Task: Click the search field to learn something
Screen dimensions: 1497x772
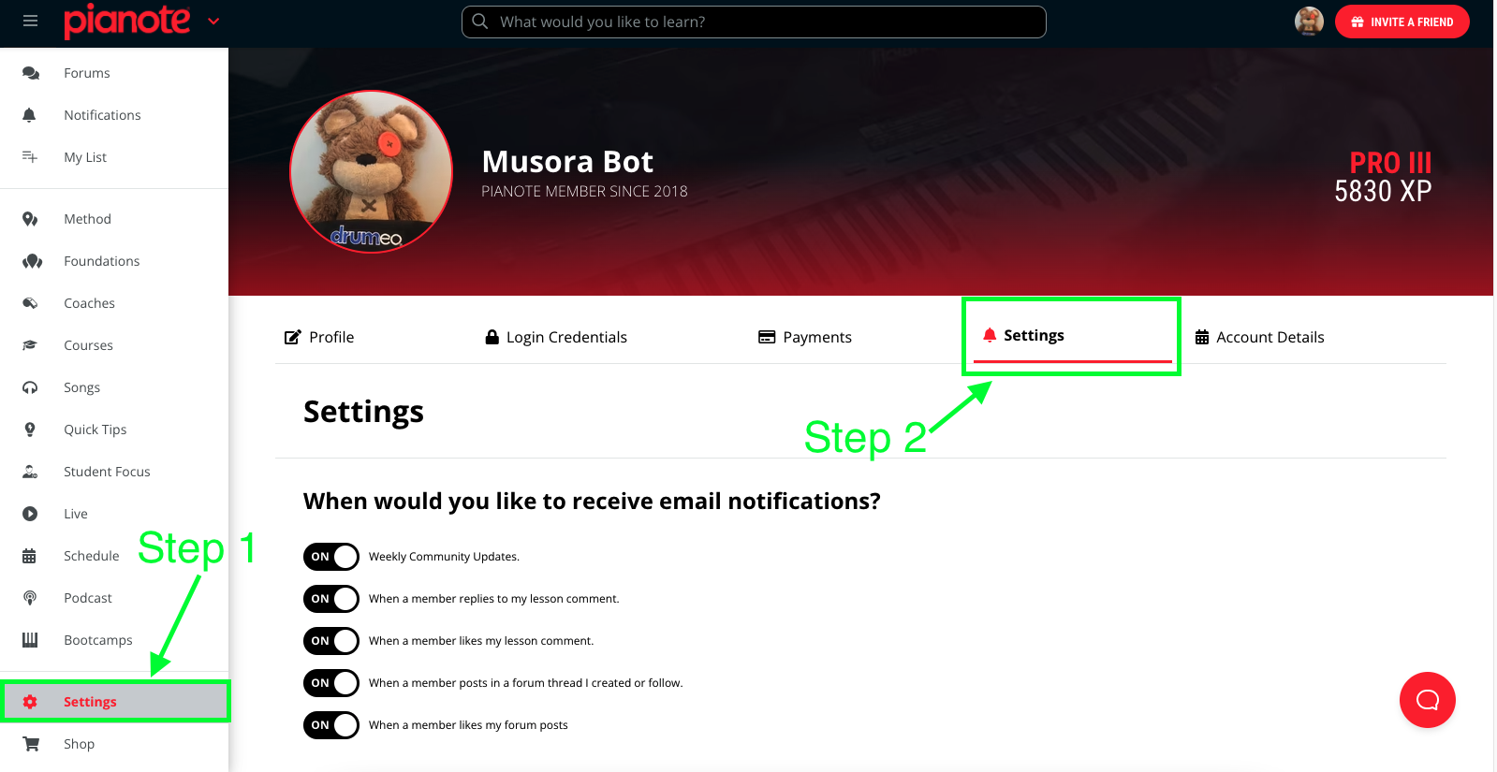Action: pos(754,22)
